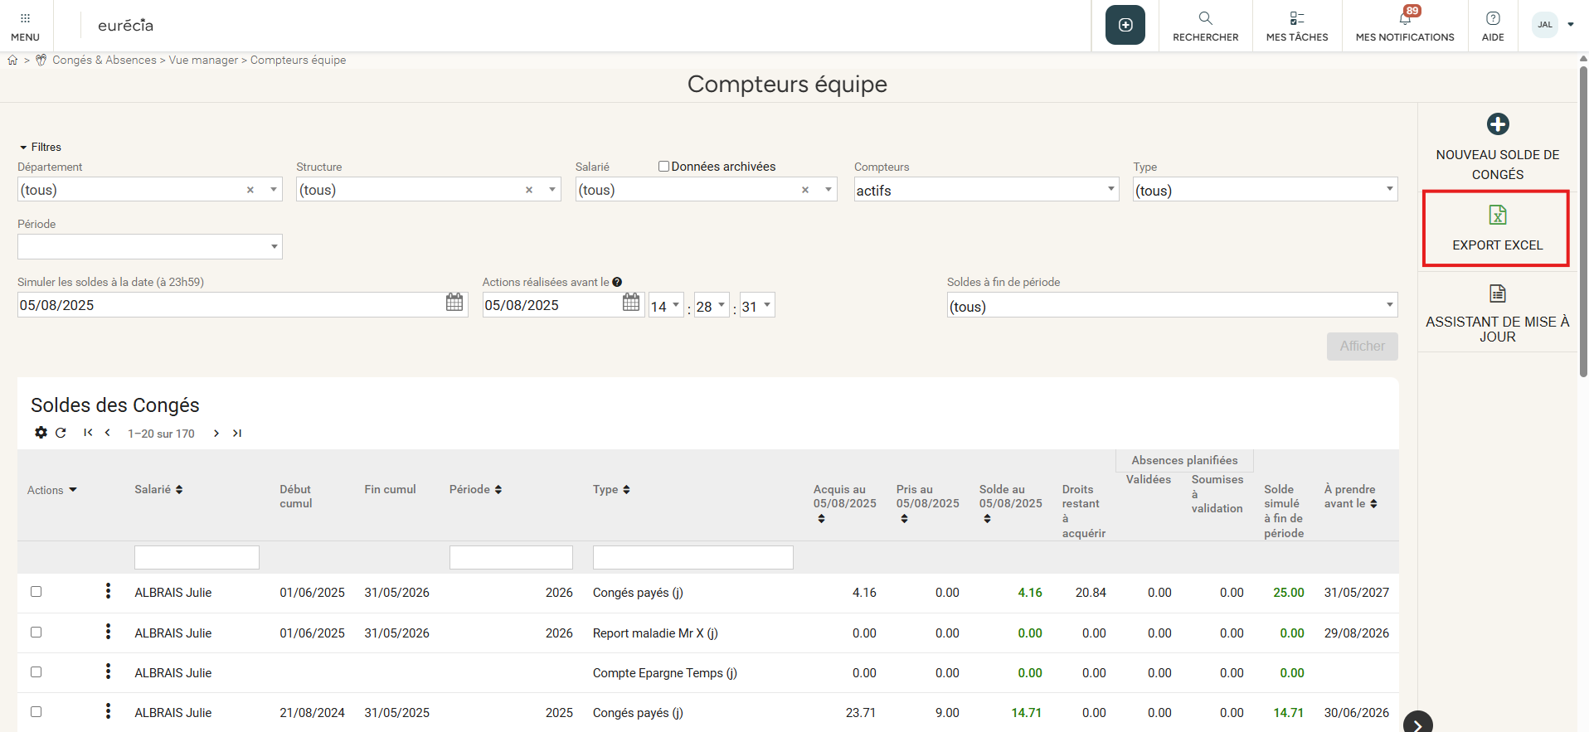1589x732 pixels.
Task: Open the Actions column menu
Action: [x=51, y=490]
